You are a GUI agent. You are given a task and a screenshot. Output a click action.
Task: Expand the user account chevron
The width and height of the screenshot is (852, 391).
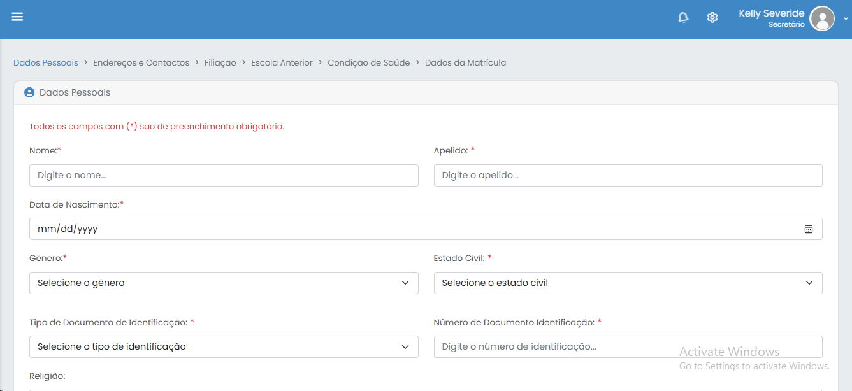point(846,19)
